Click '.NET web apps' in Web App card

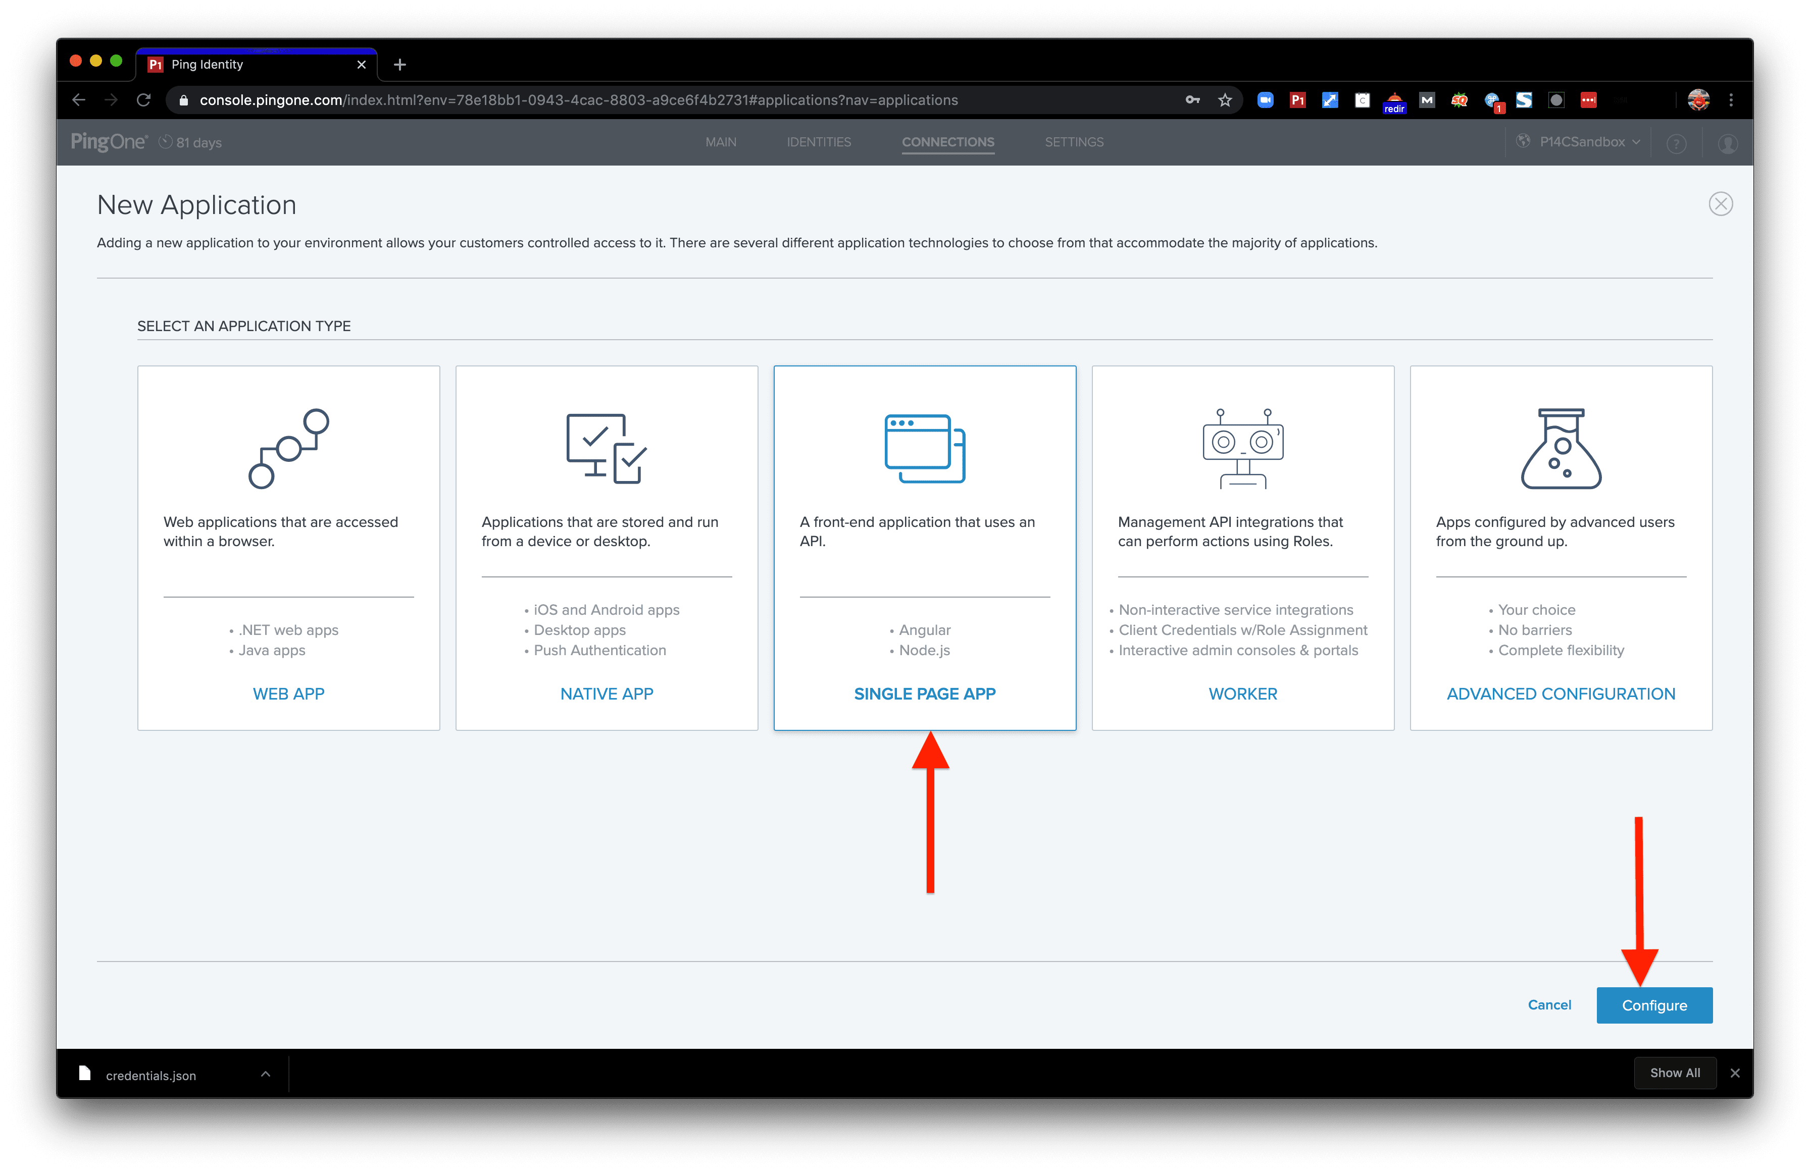[x=288, y=629]
